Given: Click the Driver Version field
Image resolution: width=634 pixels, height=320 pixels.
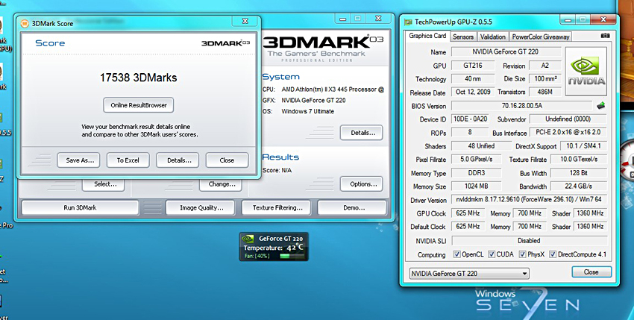Looking at the screenshot, I should [x=529, y=200].
